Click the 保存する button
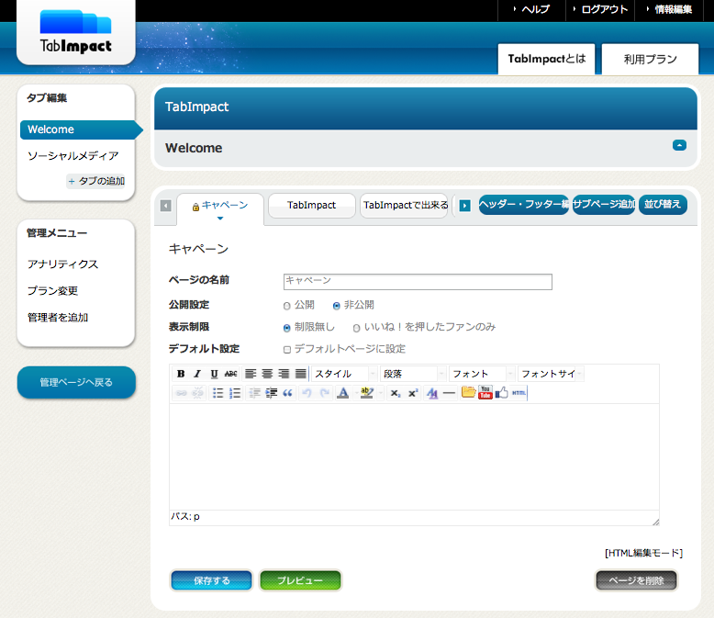 [x=211, y=580]
